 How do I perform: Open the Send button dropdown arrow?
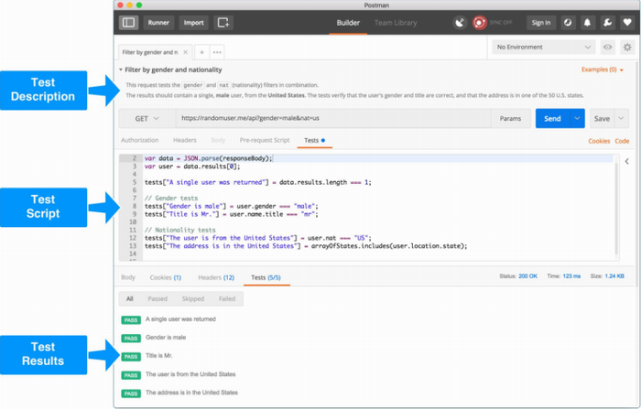coord(576,118)
